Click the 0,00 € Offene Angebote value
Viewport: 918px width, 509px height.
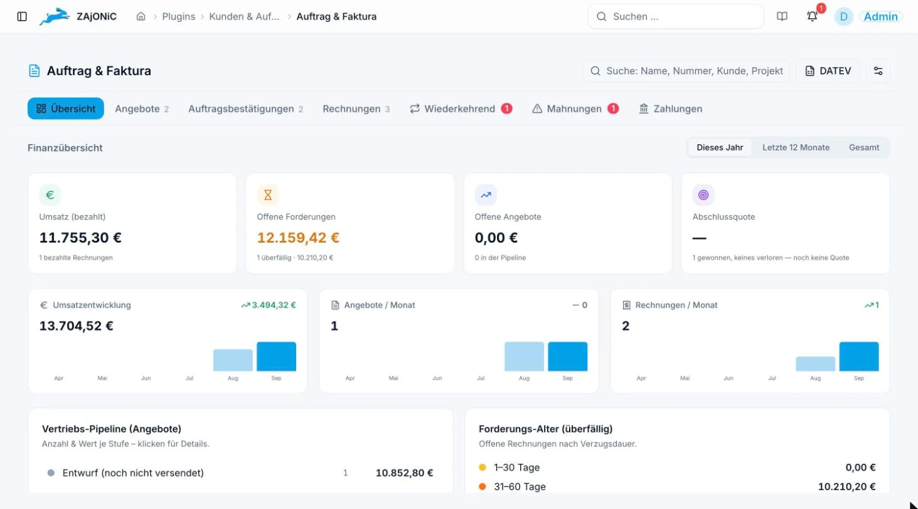pyautogui.click(x=496, y=238)
